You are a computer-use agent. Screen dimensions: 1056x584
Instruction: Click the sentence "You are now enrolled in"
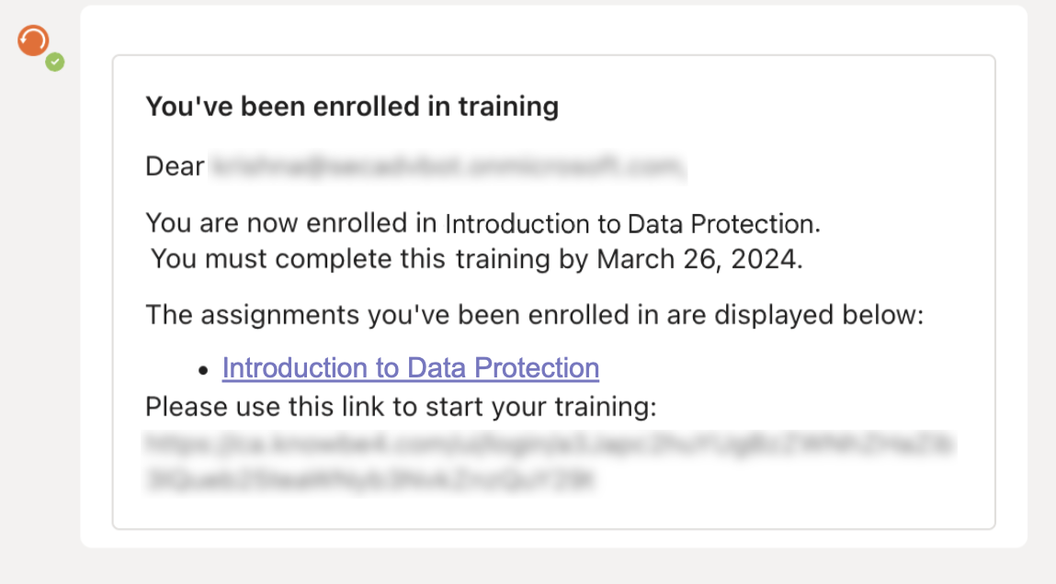tap(291, 223)
